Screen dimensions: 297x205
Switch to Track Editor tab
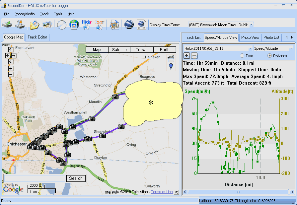37,37
